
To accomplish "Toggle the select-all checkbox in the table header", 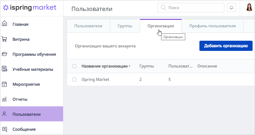I will pyautogui.click(x=74, y=66).
